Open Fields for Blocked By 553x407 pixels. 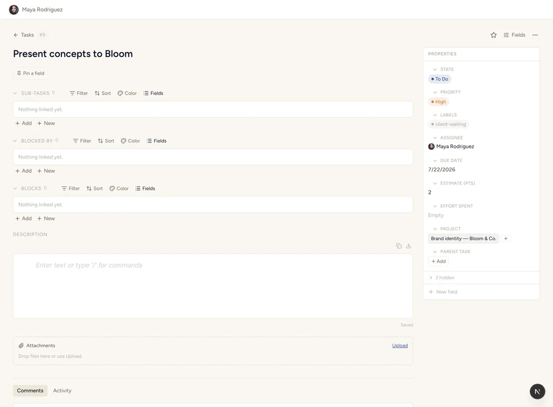coord(157,141)
